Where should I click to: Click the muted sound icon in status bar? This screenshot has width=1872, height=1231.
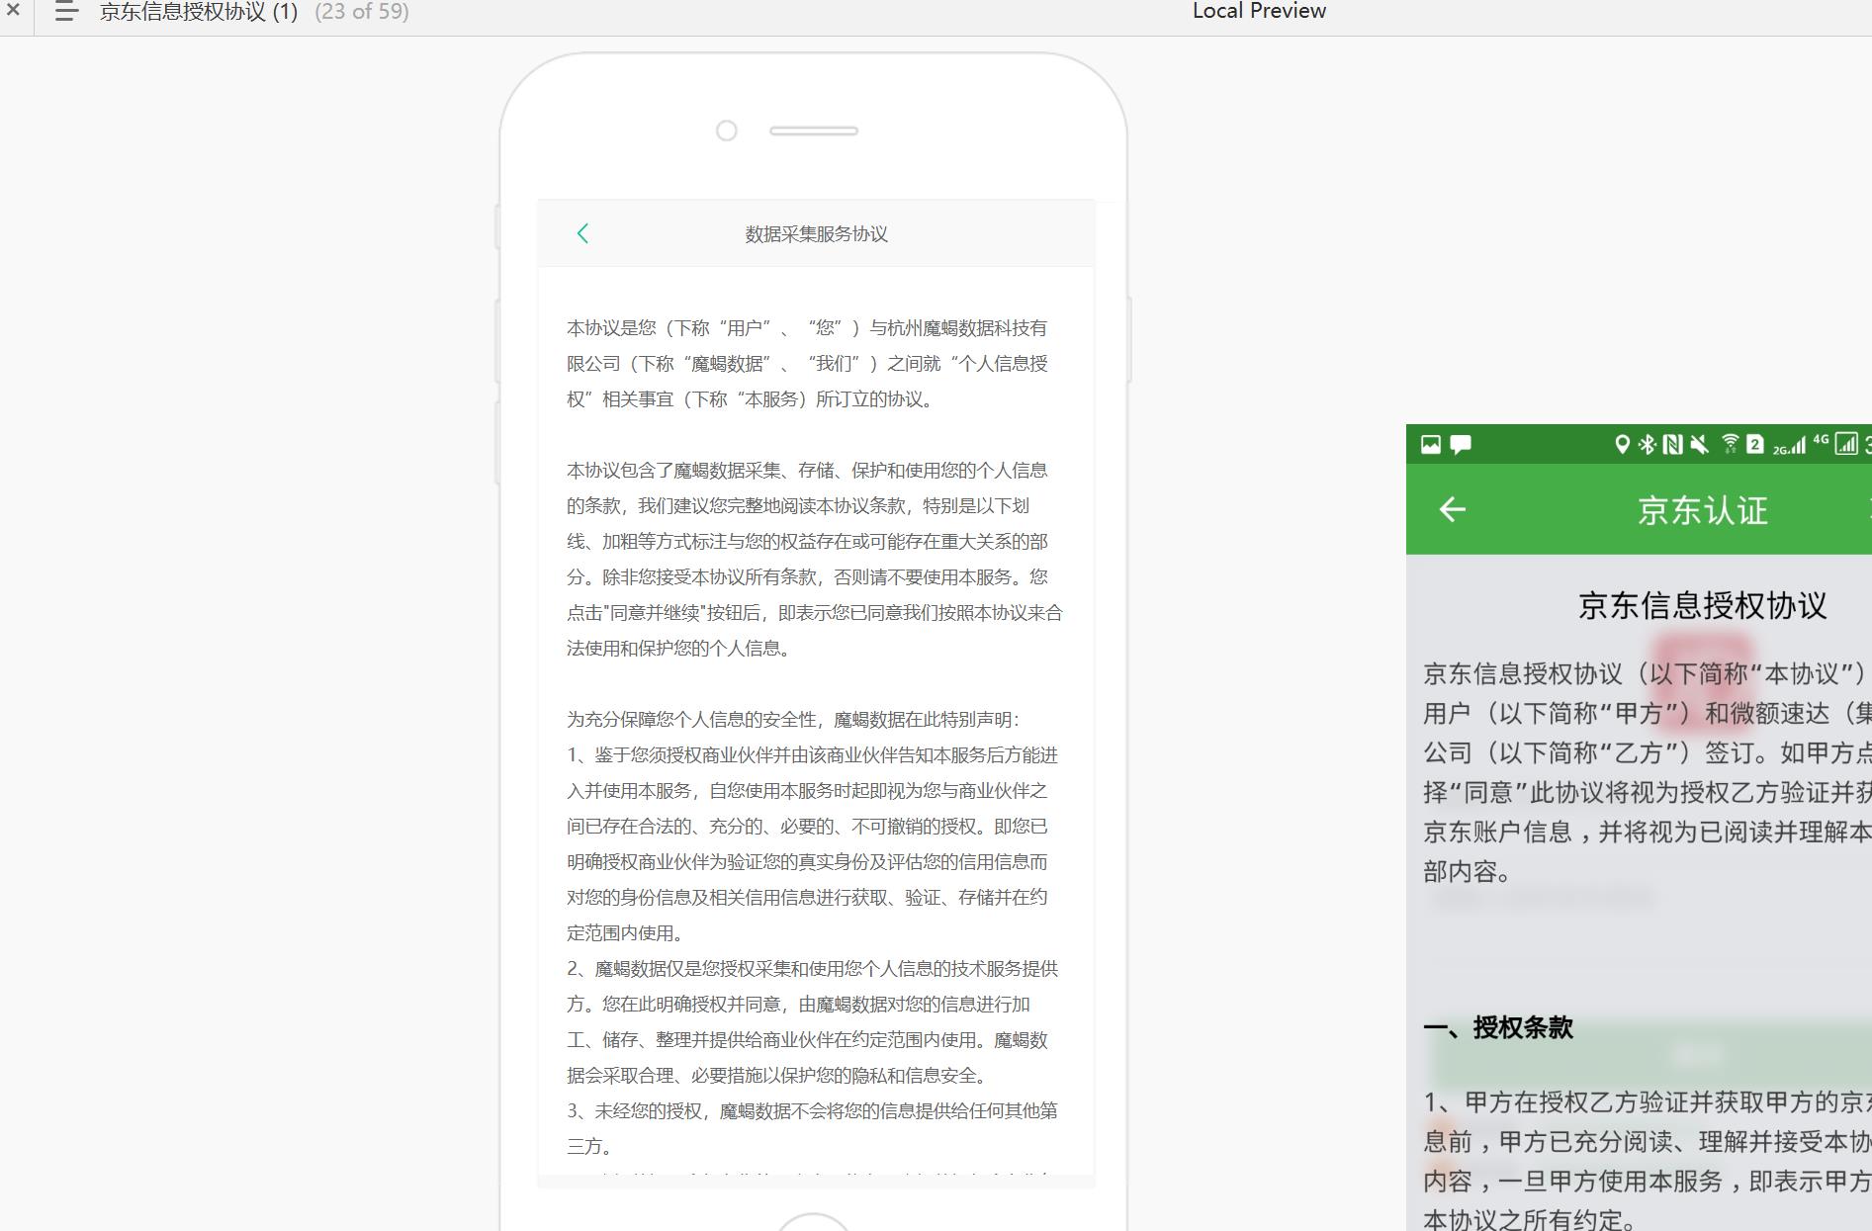(1699, 444)
